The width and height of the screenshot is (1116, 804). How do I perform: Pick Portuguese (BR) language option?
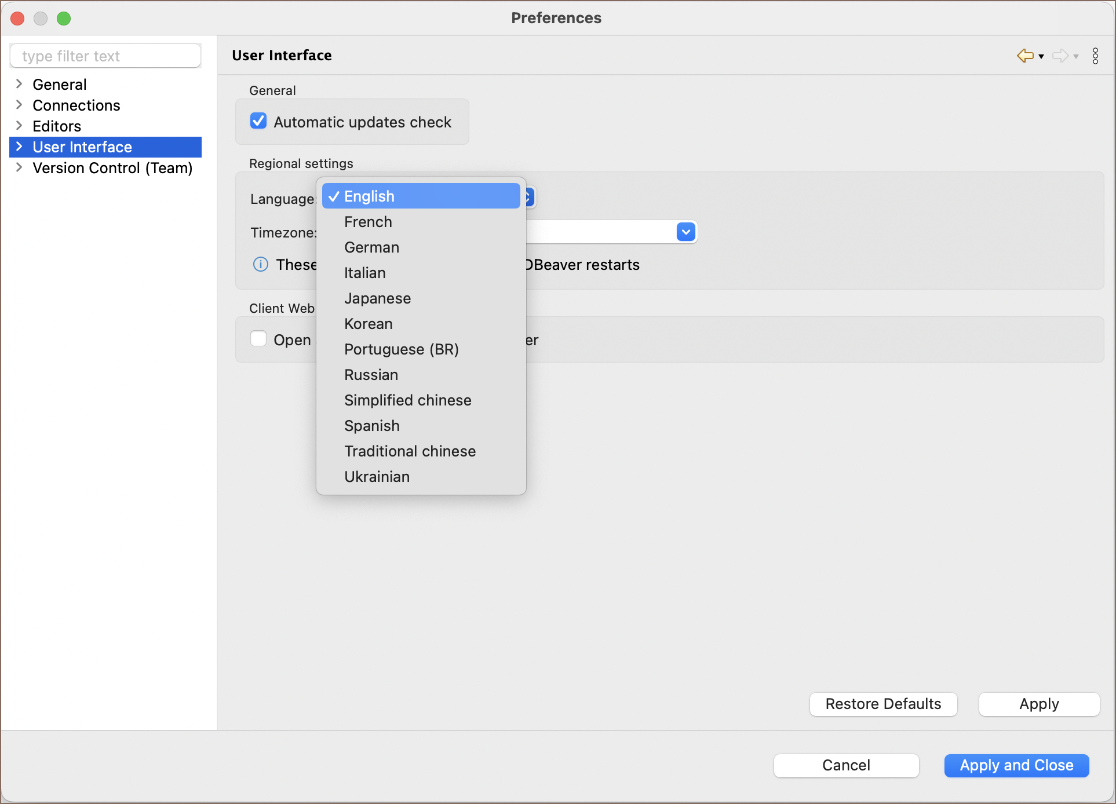click(401, 349)
